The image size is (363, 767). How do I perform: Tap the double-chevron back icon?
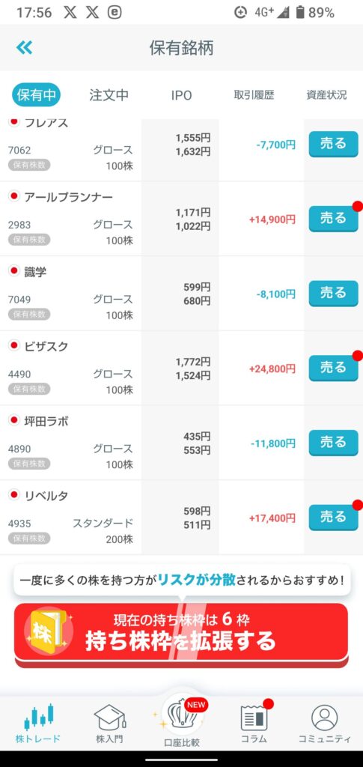click(24, 47)
